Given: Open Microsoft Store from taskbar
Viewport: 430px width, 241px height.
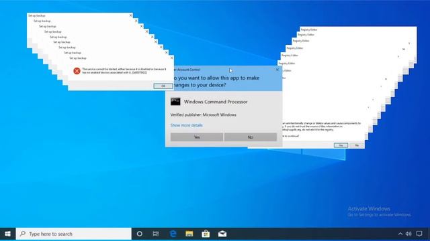Looking at the screenshot, I should pos(206,234).
